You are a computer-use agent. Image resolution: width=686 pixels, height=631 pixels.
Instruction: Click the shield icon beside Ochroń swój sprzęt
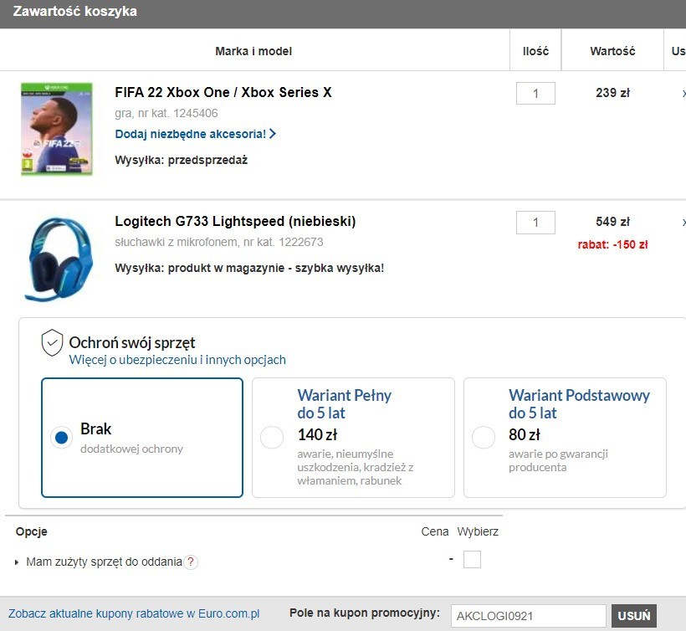tap(52, 342)
